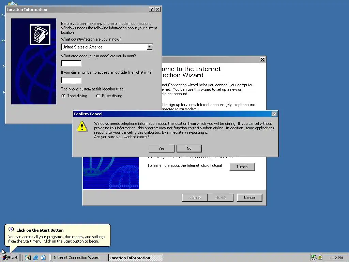The height and width of the screenshot is (262, 349).
Task: Click the help question mark in Location Information
Action: click(152, 9)
